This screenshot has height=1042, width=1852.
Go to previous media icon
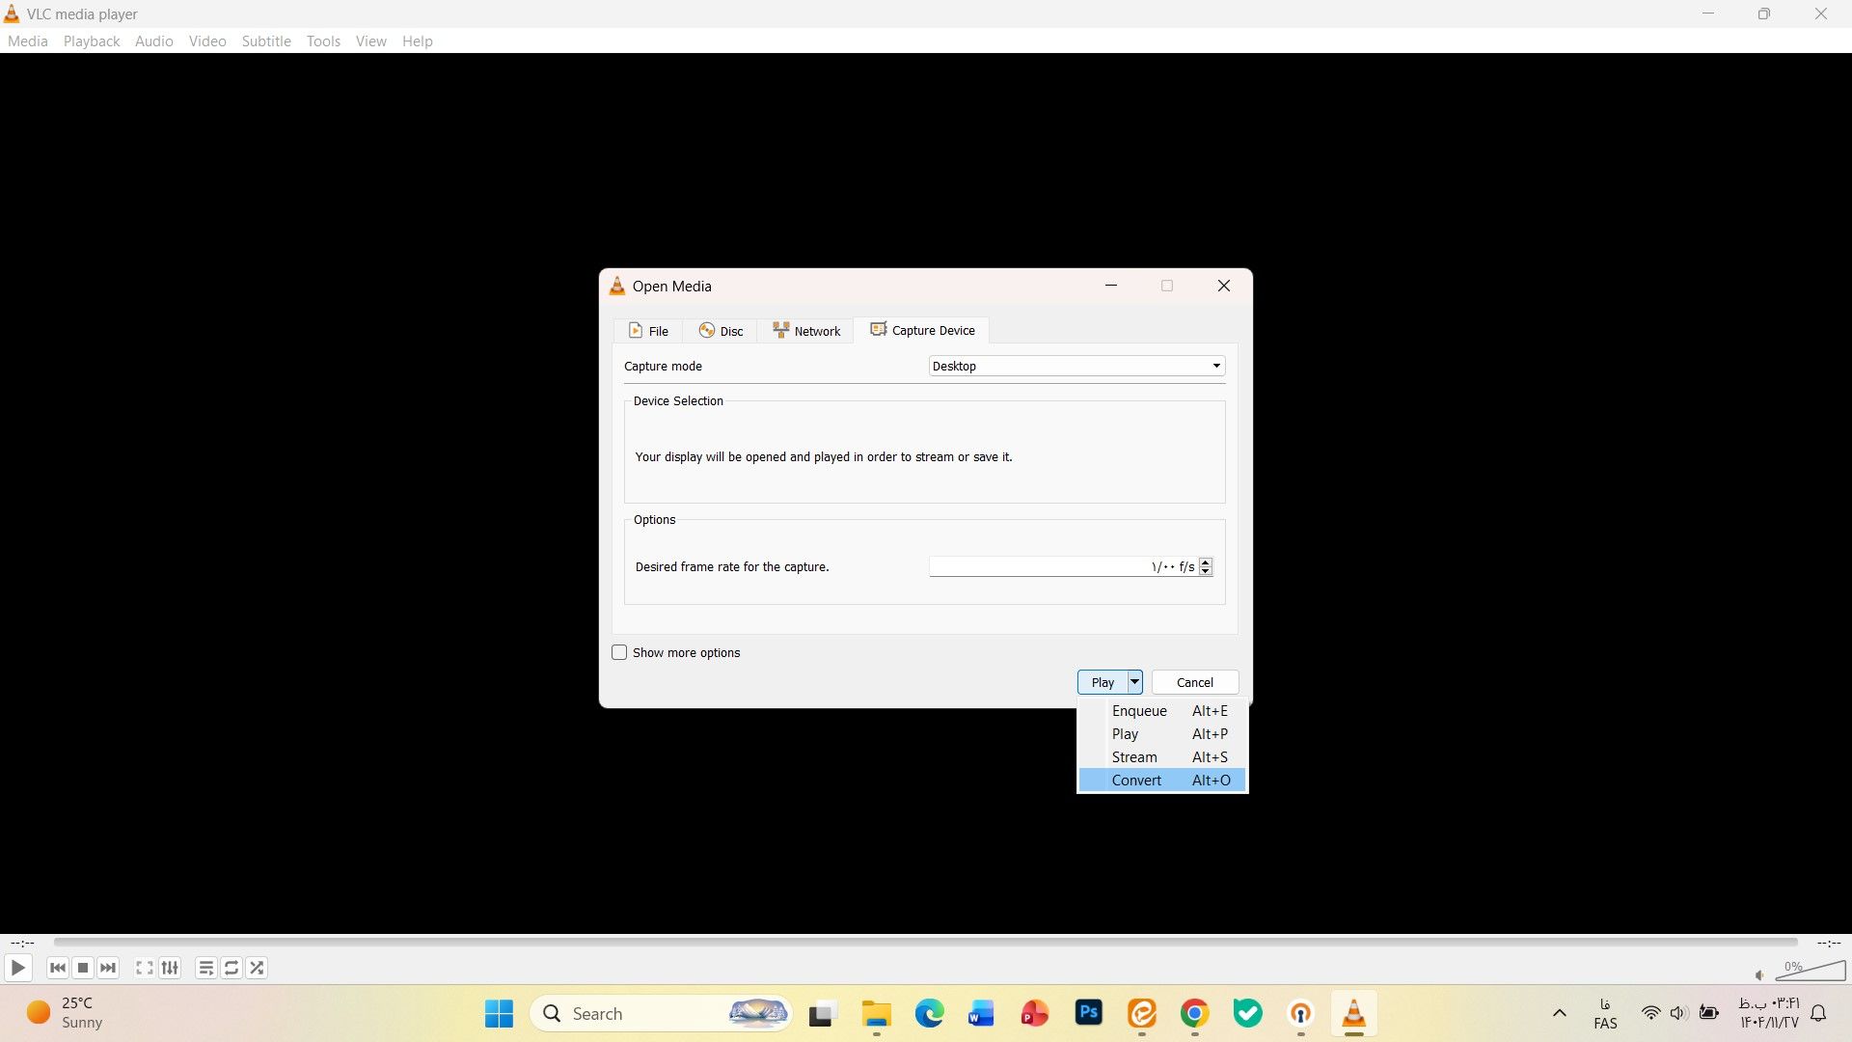pos(57,968)
